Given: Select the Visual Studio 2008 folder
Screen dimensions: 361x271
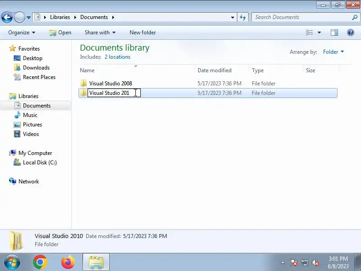Looking at the screenshot, I should point(111,84).
